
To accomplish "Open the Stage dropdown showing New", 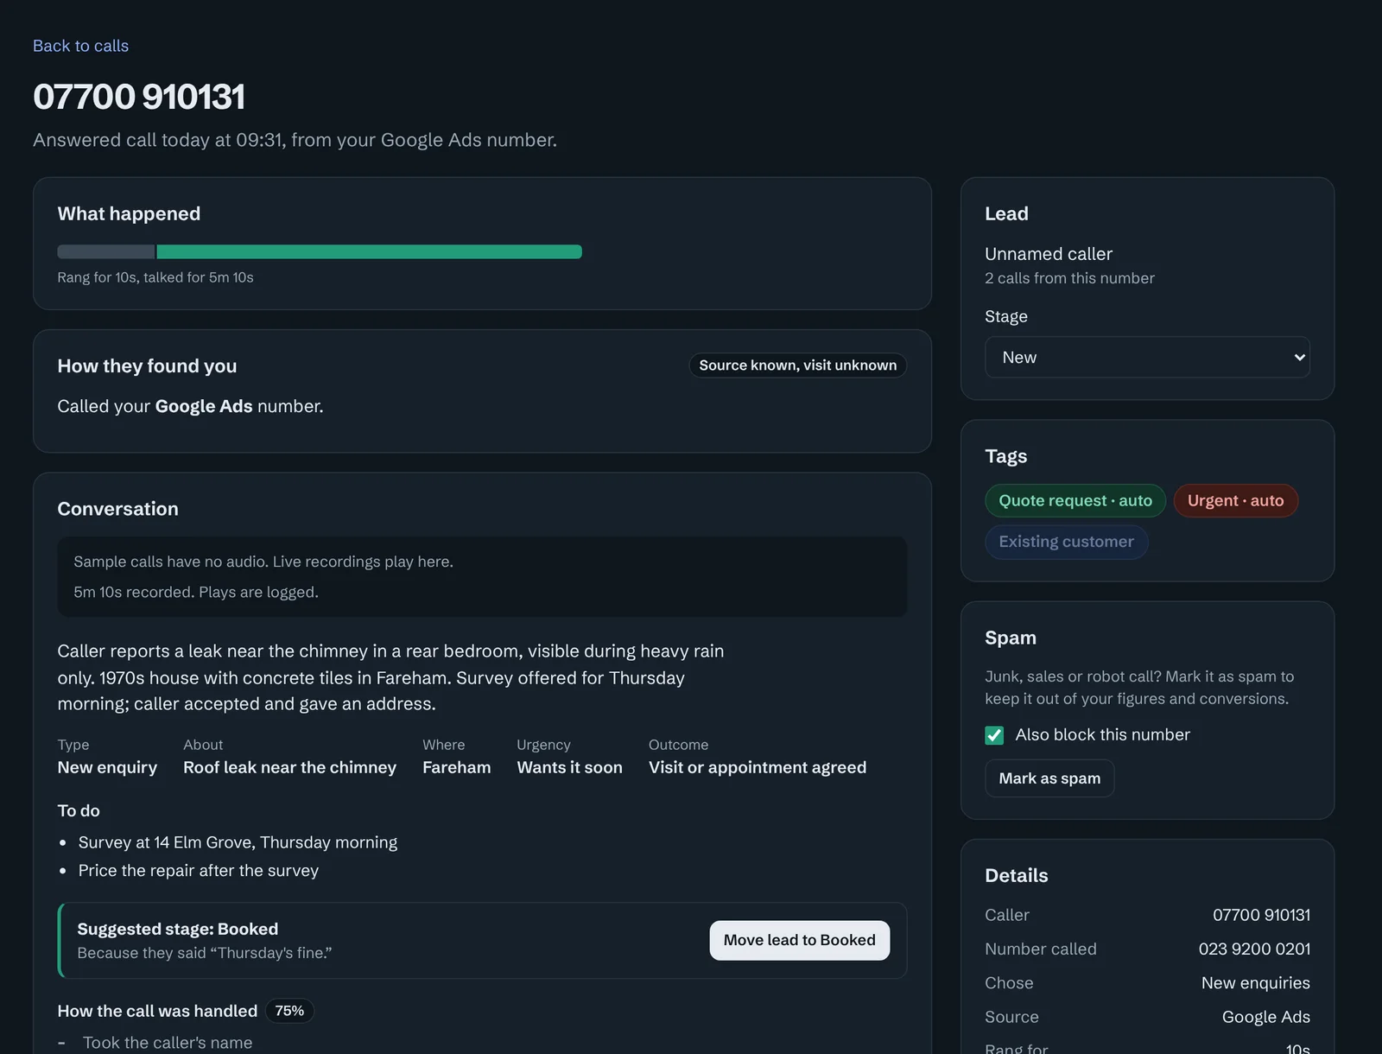I will coord(1147,357).
